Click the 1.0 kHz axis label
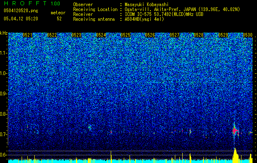The width and height of the screenshot is (257, 163). (x=3, y=73)
